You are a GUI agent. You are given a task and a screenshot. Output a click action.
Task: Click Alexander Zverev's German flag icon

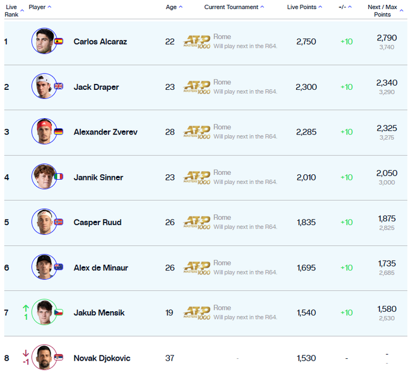coord(58,131)
